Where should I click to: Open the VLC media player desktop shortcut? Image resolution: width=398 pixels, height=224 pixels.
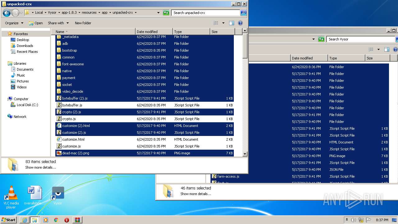pos(11,197)
